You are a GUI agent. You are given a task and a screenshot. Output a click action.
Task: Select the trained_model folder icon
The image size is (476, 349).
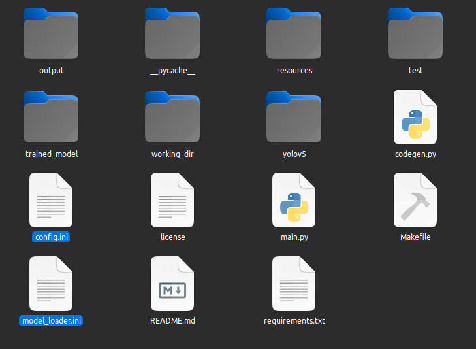51,118
